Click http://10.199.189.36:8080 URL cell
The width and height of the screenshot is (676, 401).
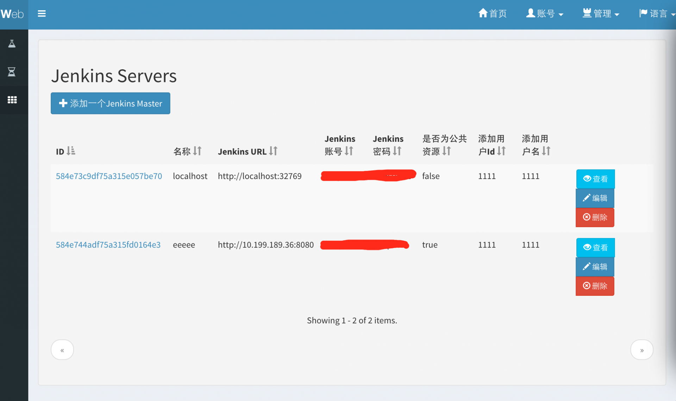[x=265, y=244]
